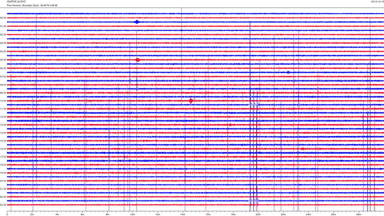Screen dimensions: 384x216
Task: Click the blue seismic burst on the 01:00 trace
Action: click(137, 22)
